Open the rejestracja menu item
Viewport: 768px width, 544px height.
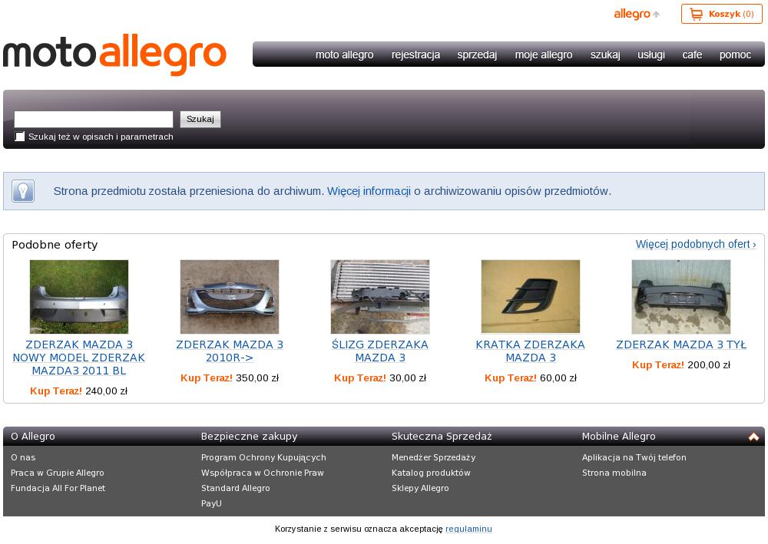(x=415, y=54)
